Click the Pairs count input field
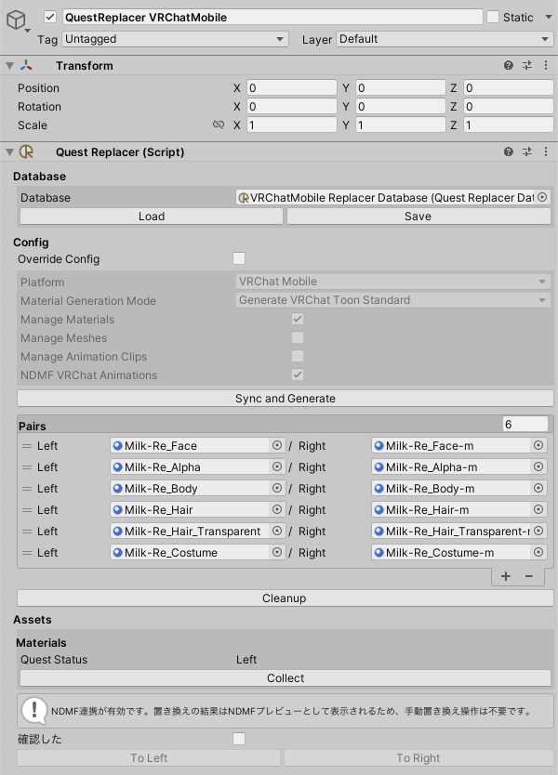The height and width of the screenshot is (775, 558). point(525,424)
